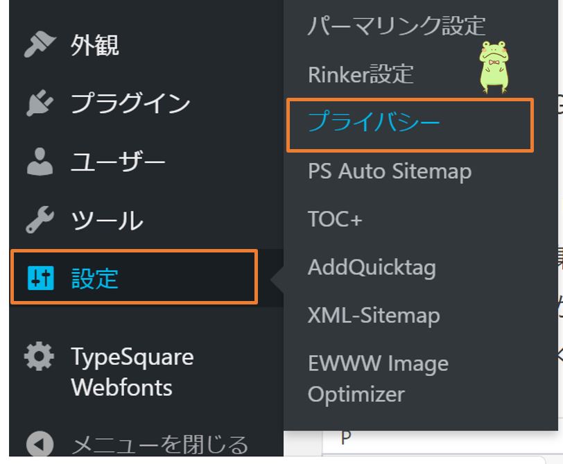
Task: Open EWWW Image Optimizer settings
Action: pyautogui.click(x=378, y=377)
